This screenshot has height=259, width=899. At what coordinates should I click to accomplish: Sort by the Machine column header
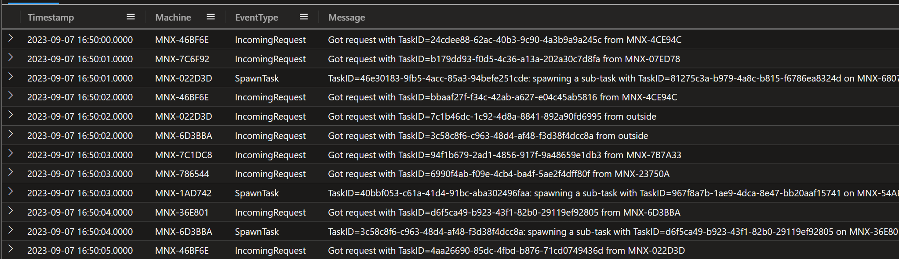pyautogui.click(x=173, y=18)
